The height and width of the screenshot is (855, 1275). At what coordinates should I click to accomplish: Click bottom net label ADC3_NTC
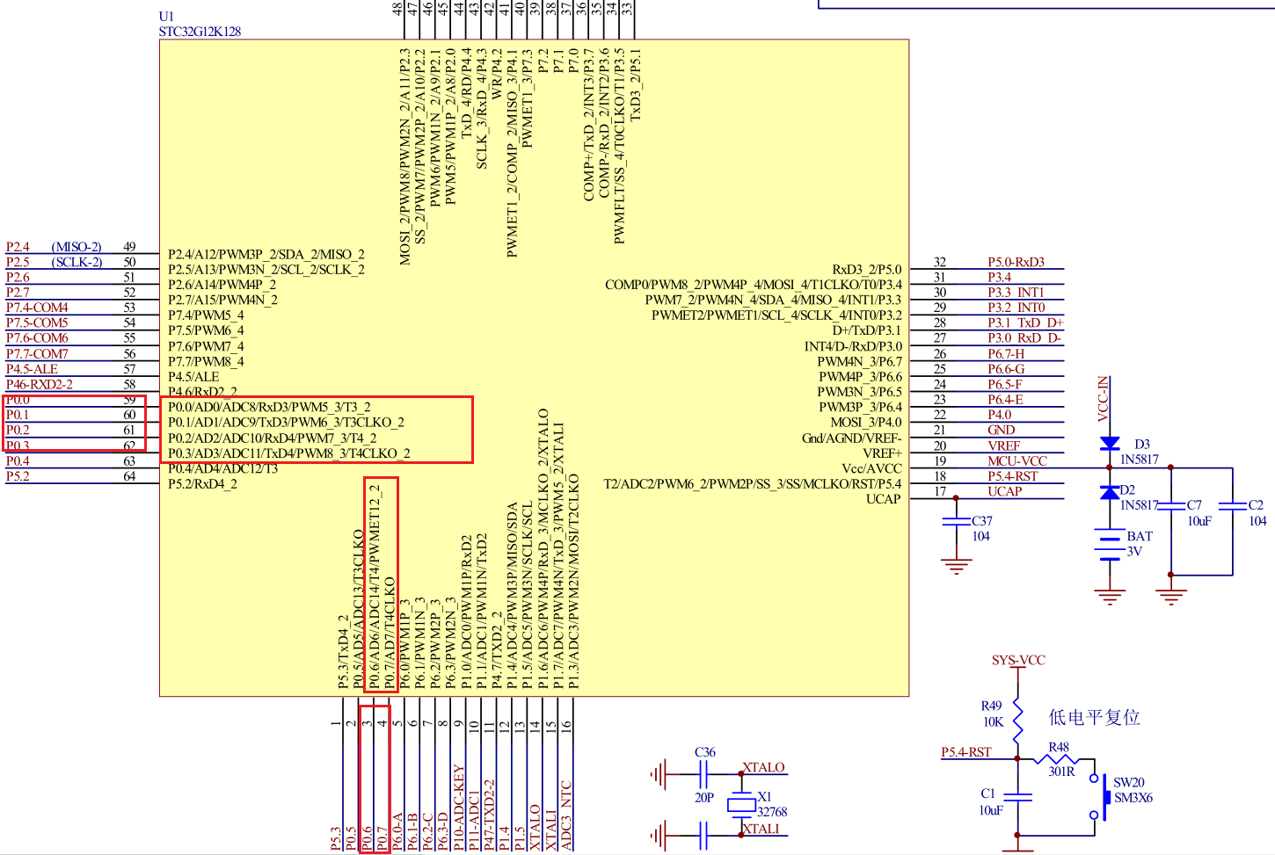[x=566, y=815]
